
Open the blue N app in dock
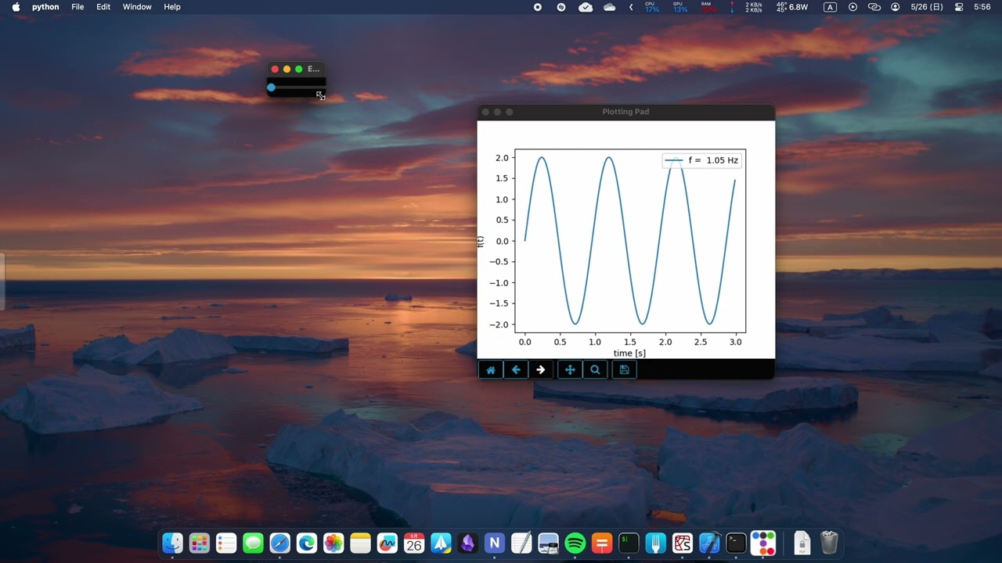point(494,543)
